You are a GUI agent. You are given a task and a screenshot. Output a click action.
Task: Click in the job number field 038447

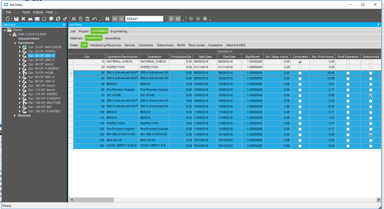click(144, 19)
